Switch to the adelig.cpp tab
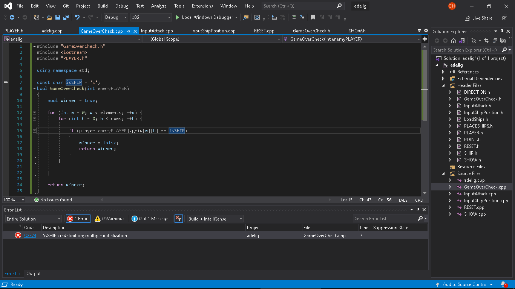515x289 pixels. click(x=52, y=31)
